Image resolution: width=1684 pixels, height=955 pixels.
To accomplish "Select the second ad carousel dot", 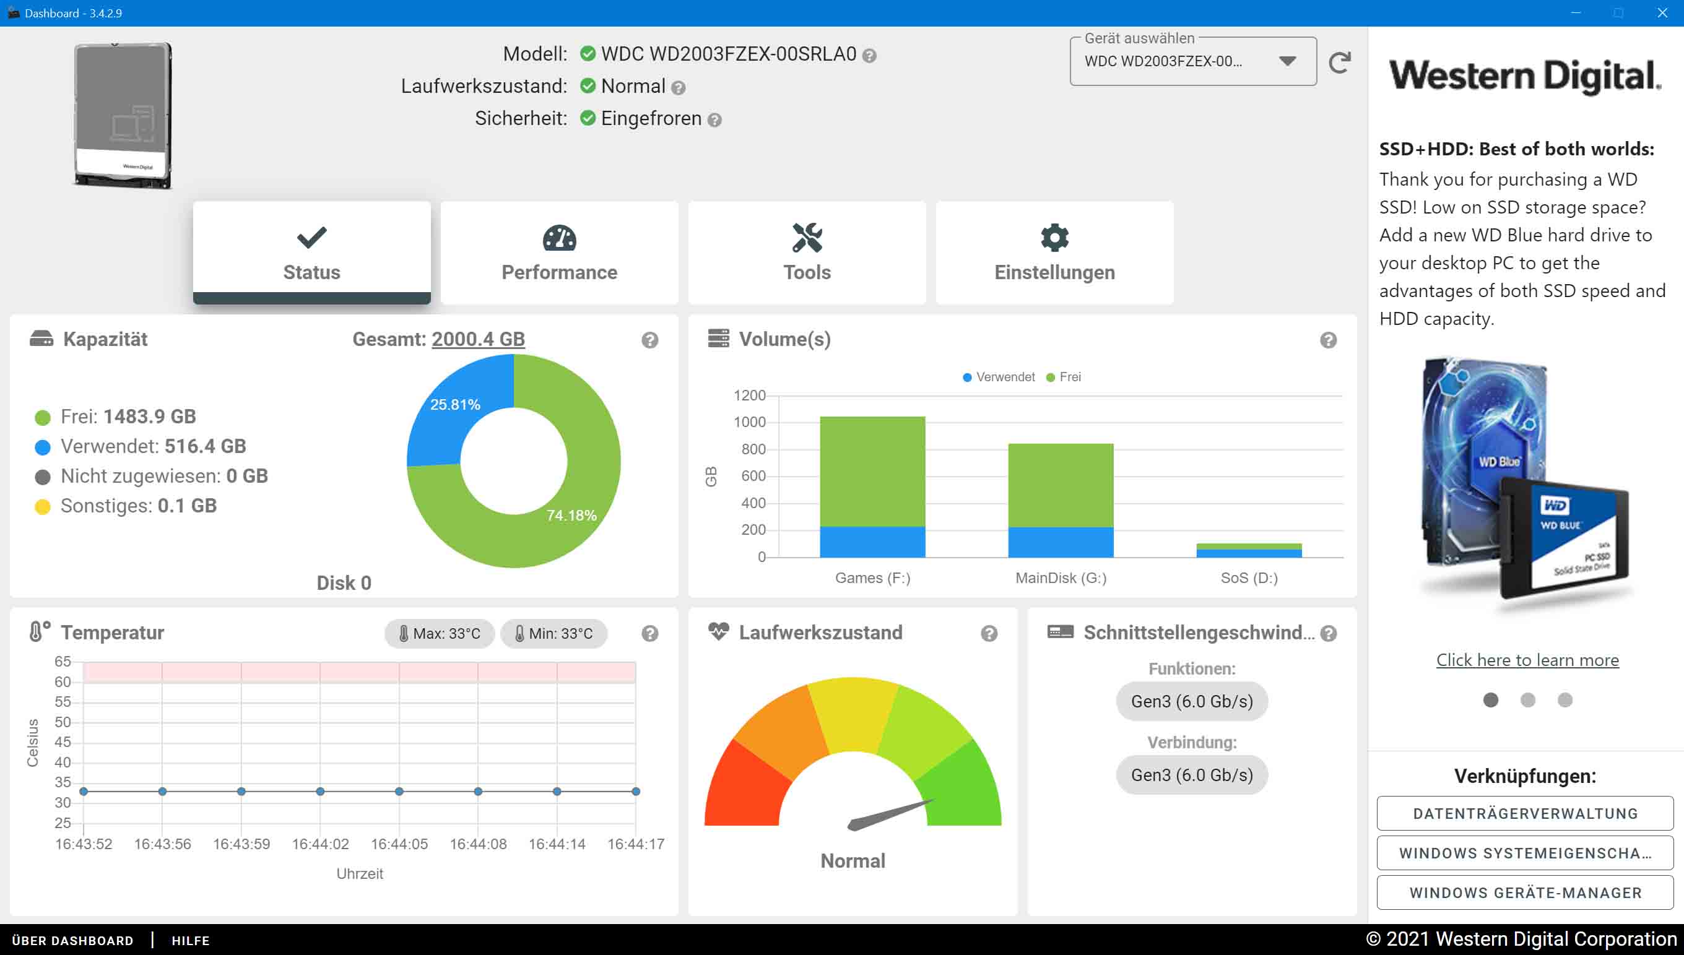I will tap(1527, 700).
